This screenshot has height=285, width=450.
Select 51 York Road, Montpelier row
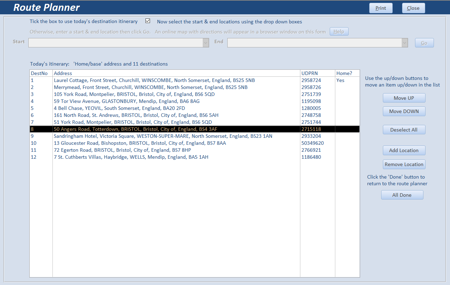(x=194, y=122)
